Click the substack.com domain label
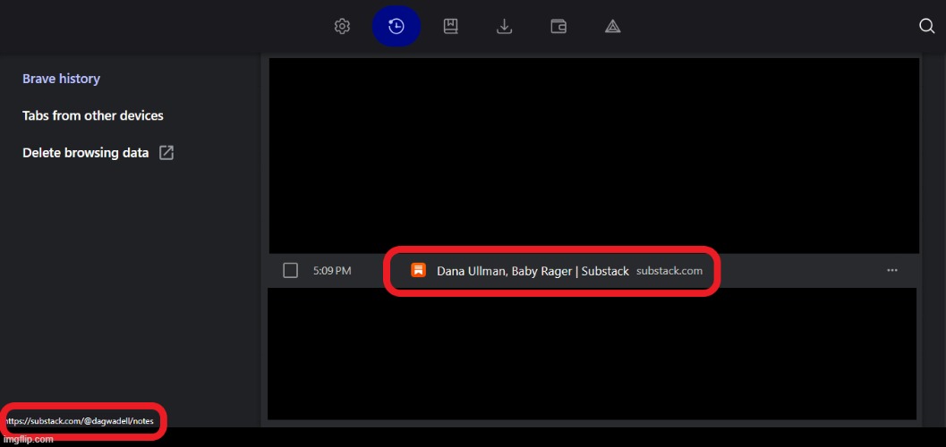This screenshot has height=447, width=946. coord(669,271)
